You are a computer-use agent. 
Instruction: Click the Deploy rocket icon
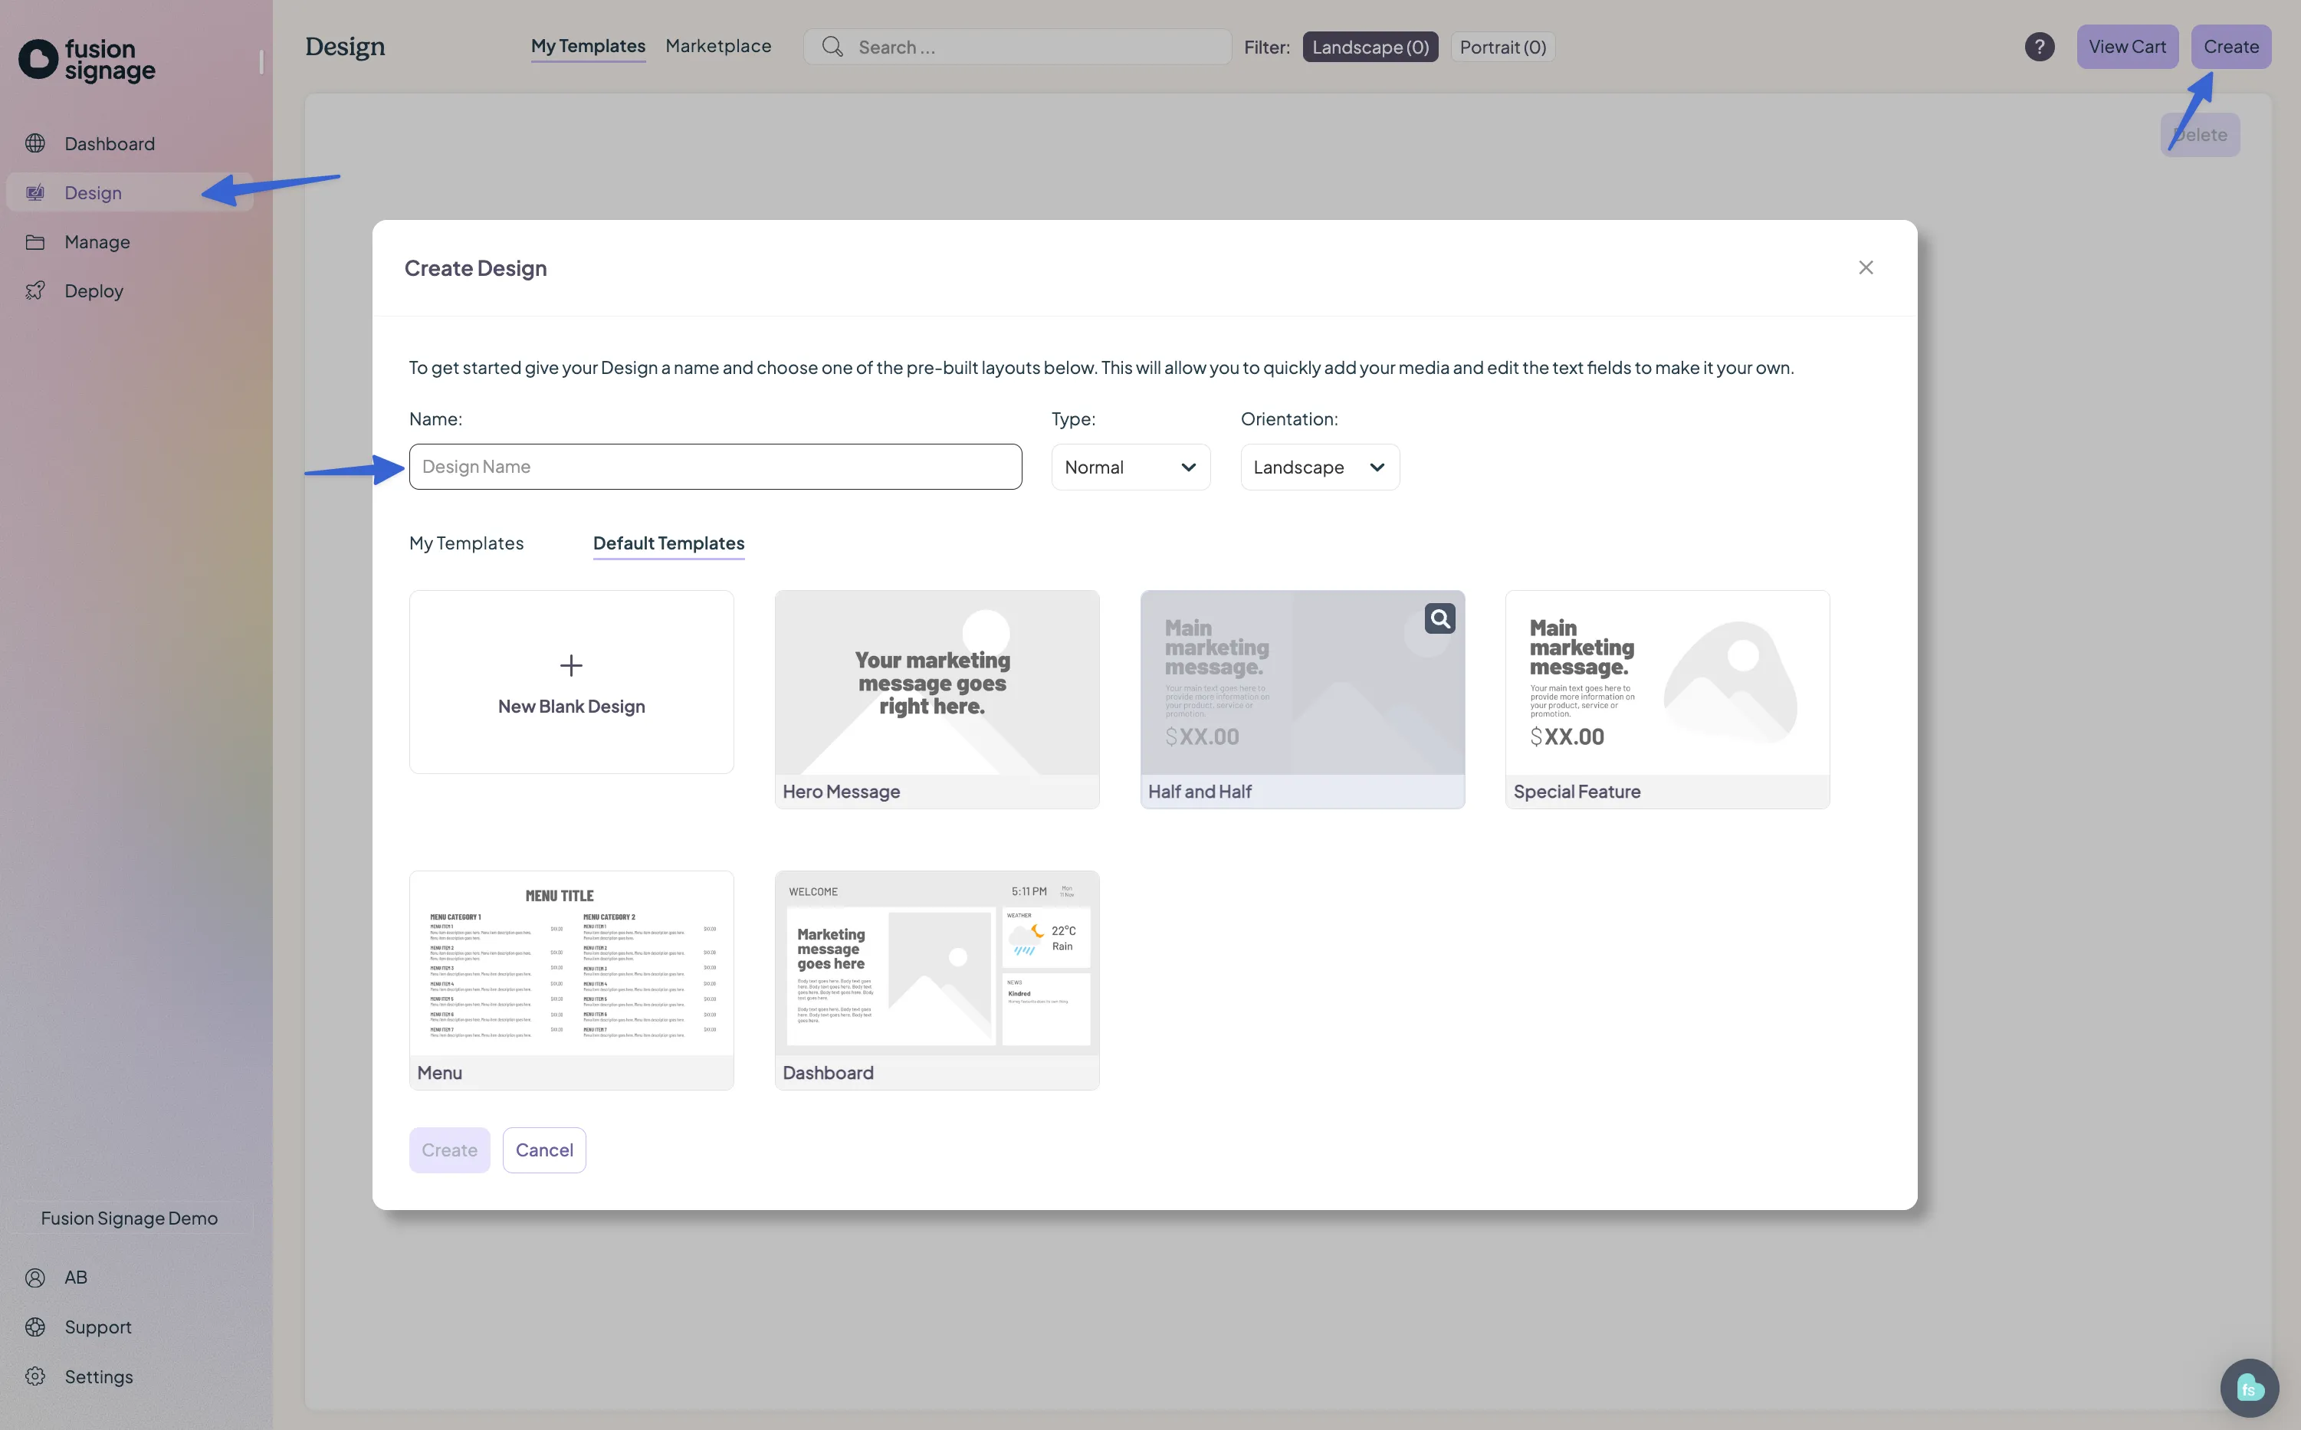tap(35, 291)
